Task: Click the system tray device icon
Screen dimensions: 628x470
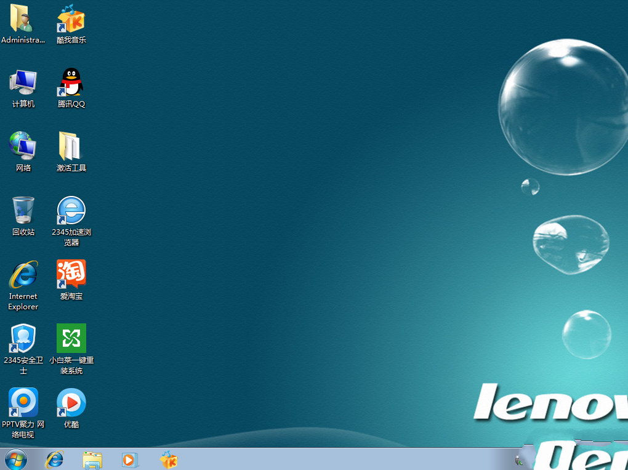Action: 519,460
